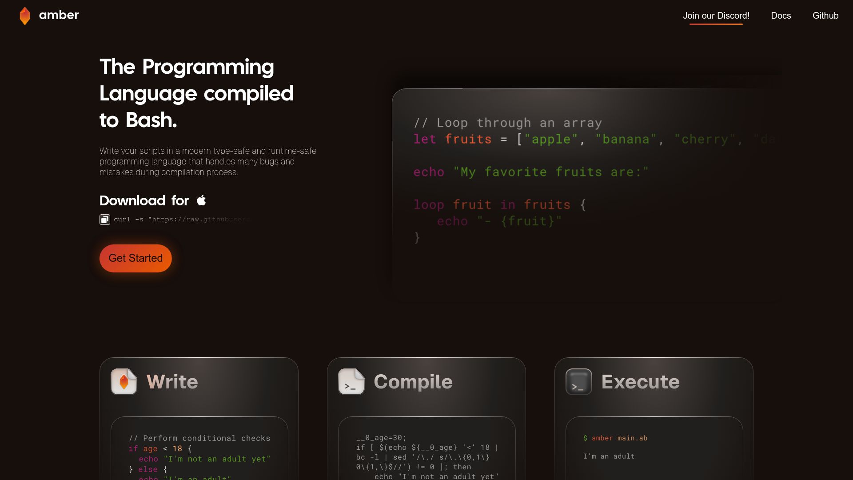853x480 pixels.
Task: Click the 'Download for' heading text
Action: [144, 200]
